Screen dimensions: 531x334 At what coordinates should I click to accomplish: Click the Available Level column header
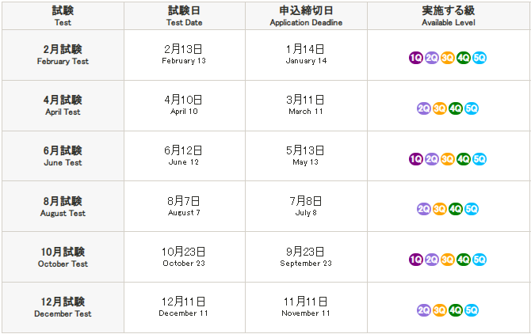pos(448,16)
